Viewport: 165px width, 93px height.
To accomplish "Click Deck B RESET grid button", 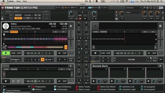I will (x=155, y=61).
